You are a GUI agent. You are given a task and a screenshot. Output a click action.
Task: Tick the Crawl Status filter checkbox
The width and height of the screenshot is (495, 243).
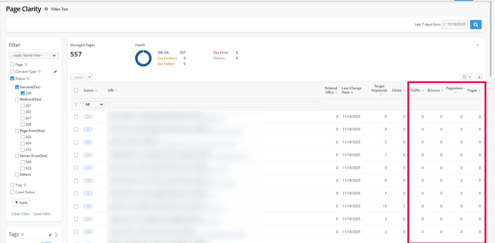(x=12, y=192)
